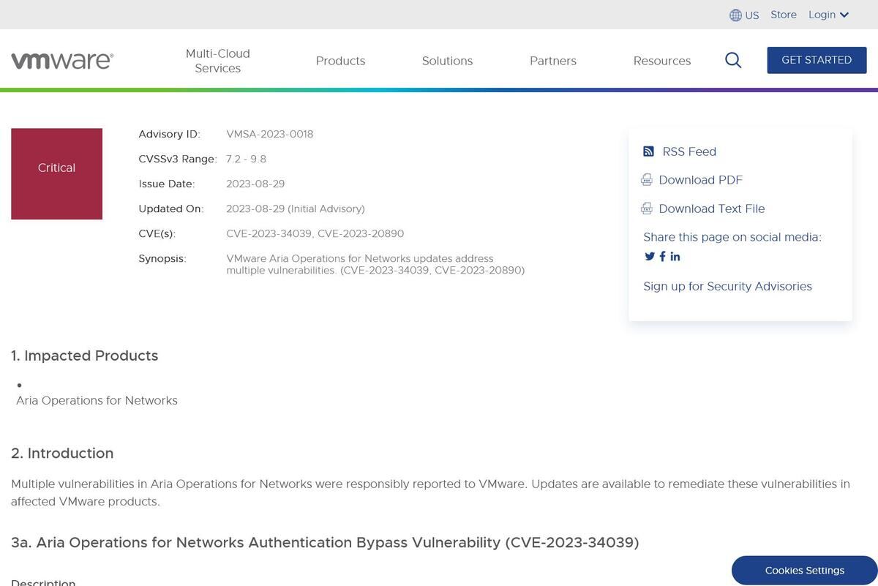The image size is (878, 586).
Task: Click the RSS feed icon
Action: tap(648, 151)
